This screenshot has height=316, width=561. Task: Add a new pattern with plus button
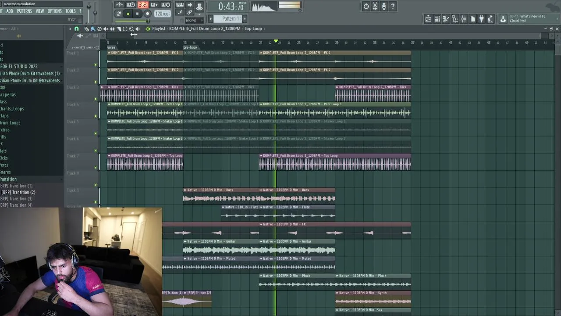point(245,18)
